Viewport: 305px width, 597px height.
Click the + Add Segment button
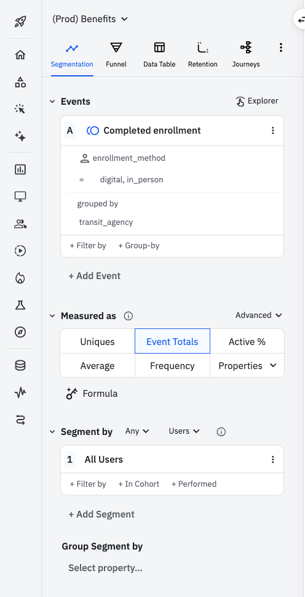101,514
